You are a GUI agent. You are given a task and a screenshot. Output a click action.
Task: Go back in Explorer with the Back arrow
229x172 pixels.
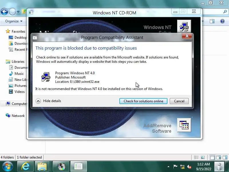pos(4,11)
